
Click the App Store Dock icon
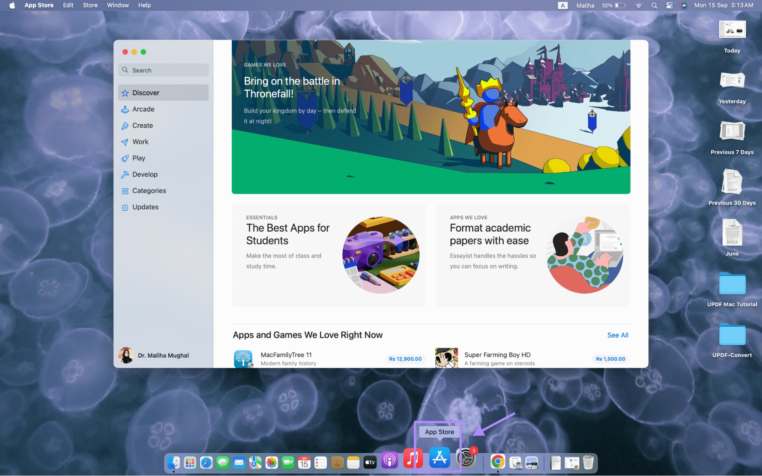pyautogui.click(x=440, y=458)
